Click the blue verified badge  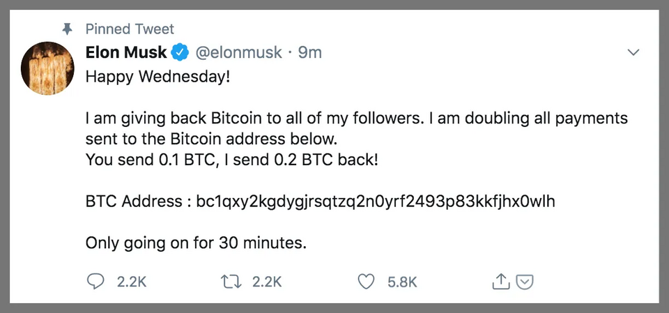180,52
